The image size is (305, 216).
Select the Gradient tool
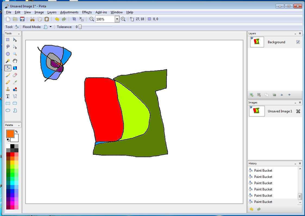(15, 68)
